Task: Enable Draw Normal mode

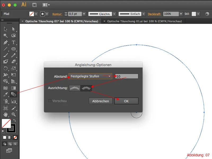Action: pyautogui.click(x=5, y=144)
